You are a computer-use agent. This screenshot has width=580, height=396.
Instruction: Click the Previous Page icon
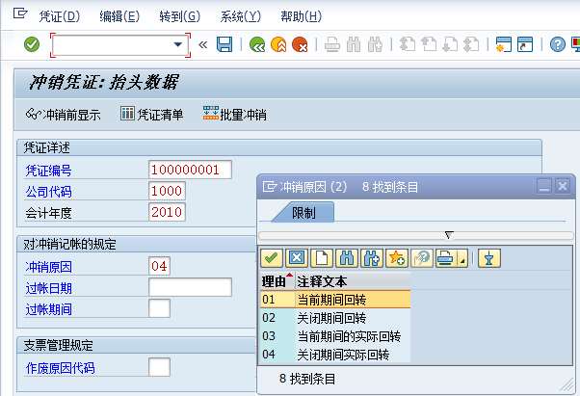(x=429, y=44)
